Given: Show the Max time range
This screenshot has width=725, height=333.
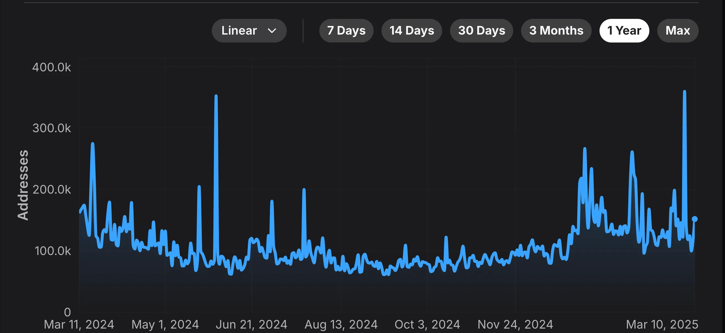Looking at the screenshot, I should coord(677,31).
